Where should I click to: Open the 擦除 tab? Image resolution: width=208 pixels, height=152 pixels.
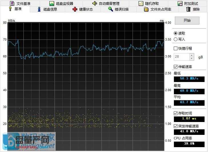[193, 9]
